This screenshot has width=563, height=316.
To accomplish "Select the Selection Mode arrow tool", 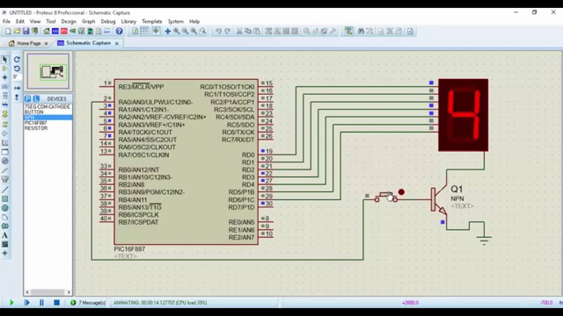I will point(5,59).
